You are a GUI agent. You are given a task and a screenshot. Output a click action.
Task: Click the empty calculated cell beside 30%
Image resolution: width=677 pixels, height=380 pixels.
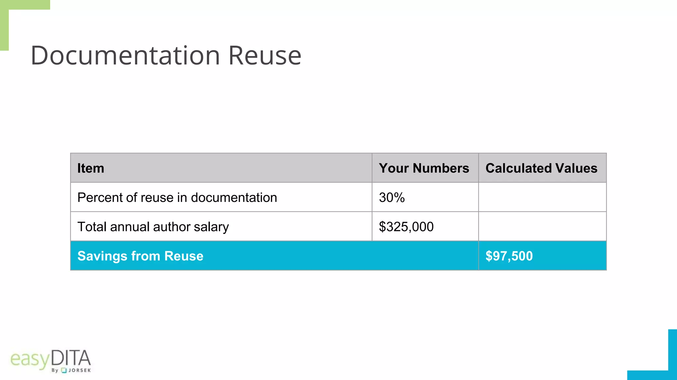(x=542, y=197)
